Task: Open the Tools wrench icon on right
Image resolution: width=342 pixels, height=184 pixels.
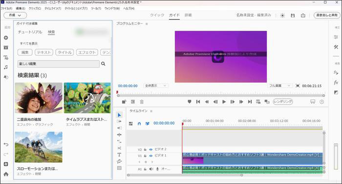Action: coord(336,47)
